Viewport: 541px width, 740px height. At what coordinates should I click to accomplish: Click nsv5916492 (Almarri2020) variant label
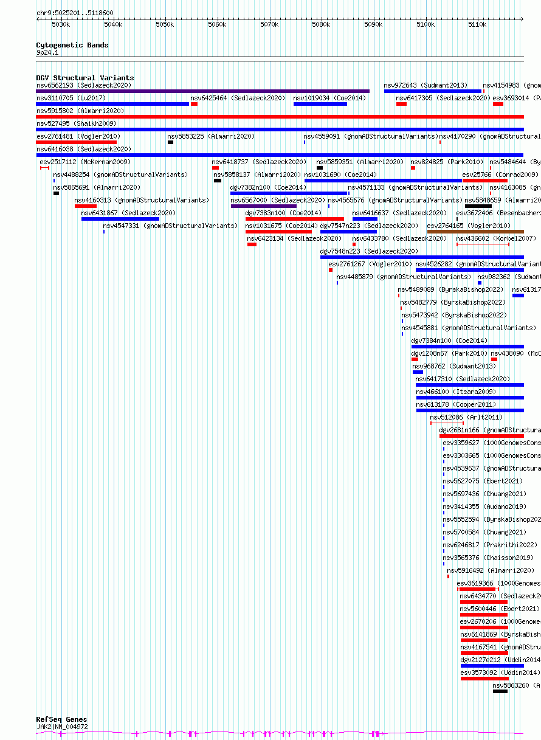491,570
